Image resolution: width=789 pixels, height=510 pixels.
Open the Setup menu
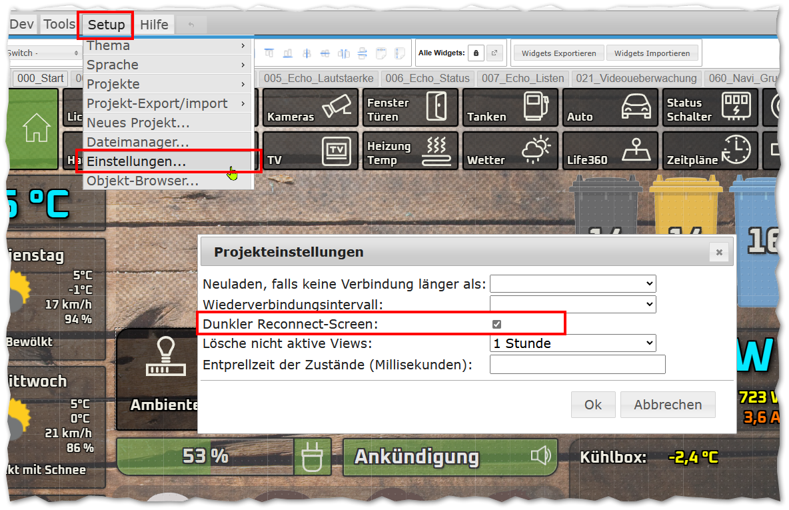(106, 25)
